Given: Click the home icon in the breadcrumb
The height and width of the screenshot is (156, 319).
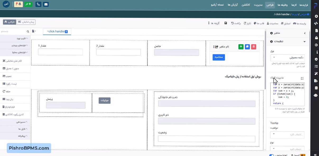Looking at the screenshot, I should [x=308, y=14].
